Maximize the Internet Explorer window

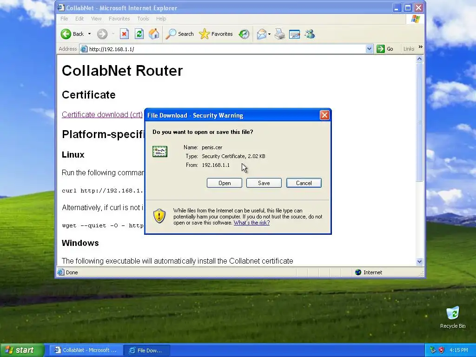click(408, 7)
